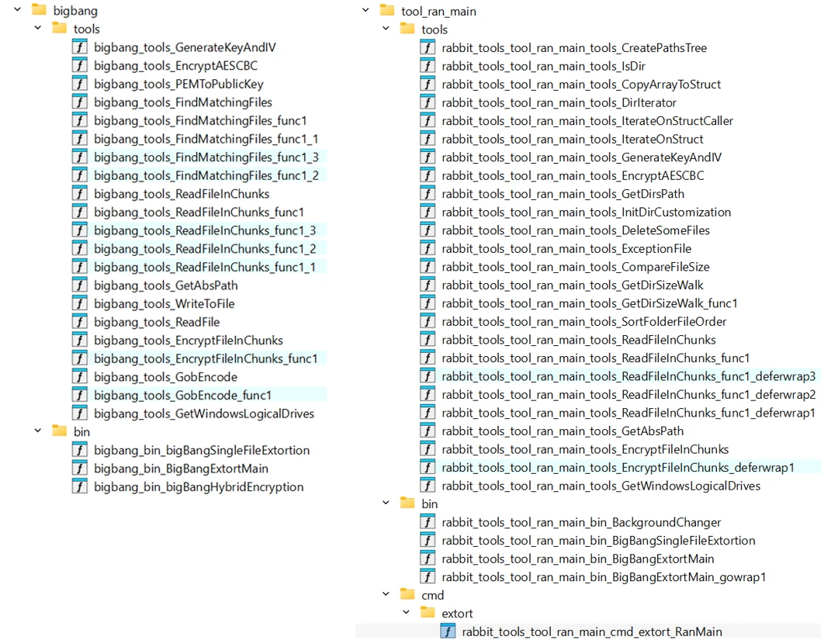Screen dimensions: 838x640
Task: Select rabbit bin_BigBangSingleFileExtortion function
Action: coord(598,541)
